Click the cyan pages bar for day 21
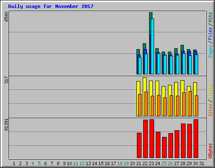This screenshot has height=168, width=215. (140, 66)
